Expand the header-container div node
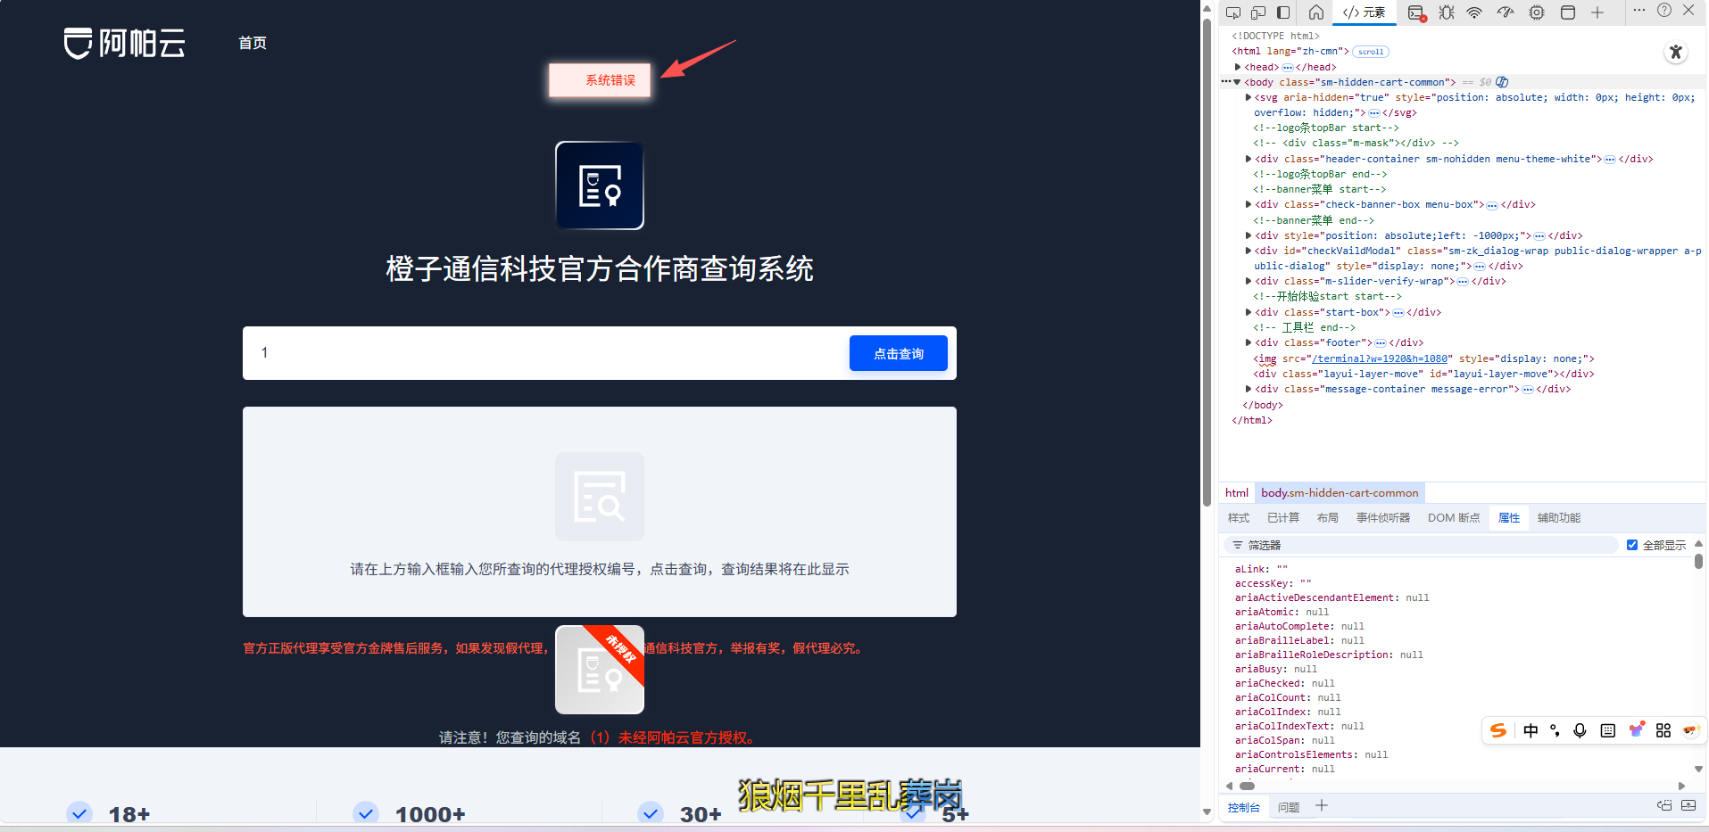This screenshot has height=832, width=1709. 1249,159
